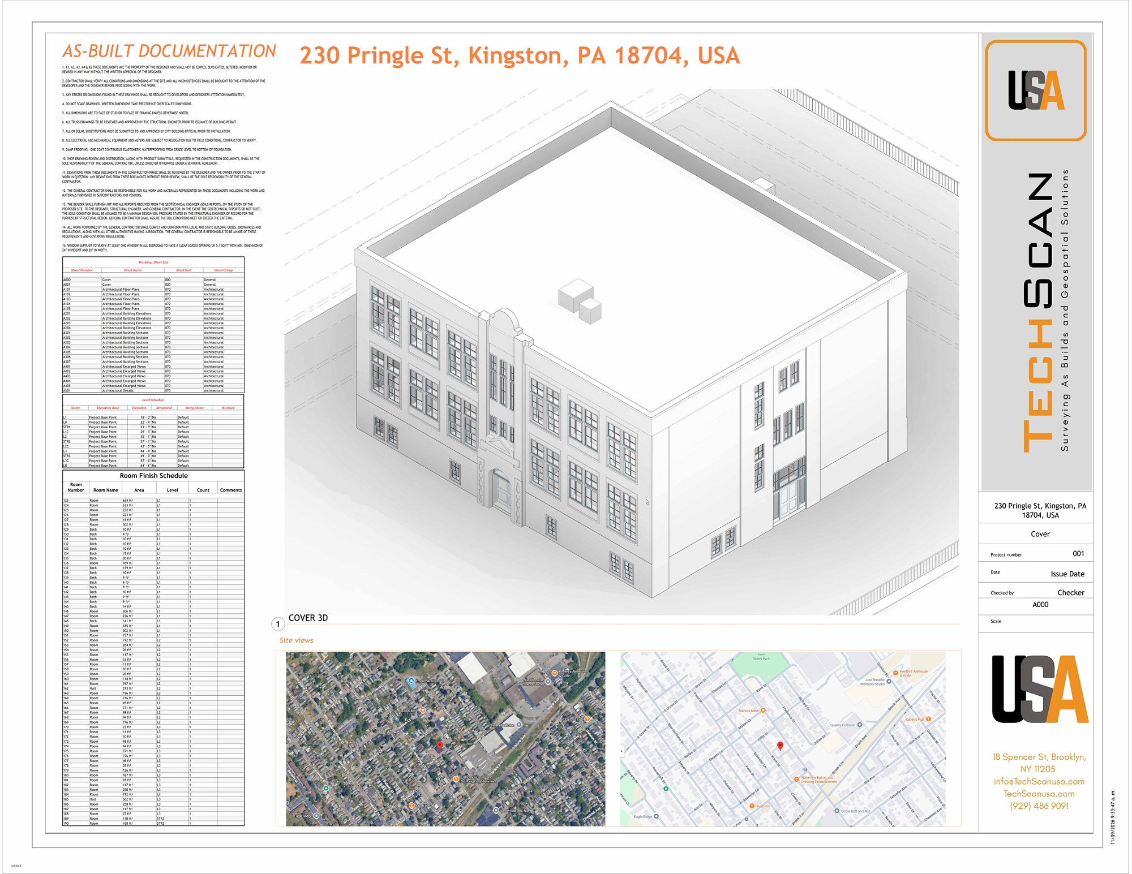This screenshot has height=874, width=1132.
Task: Click the Sheet Group column header
Action: (x=224, y=270)
